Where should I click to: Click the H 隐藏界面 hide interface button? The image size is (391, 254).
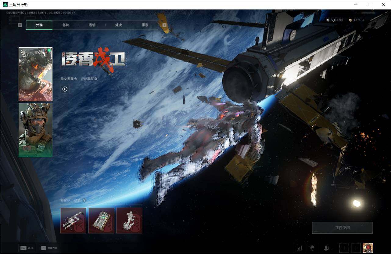(x=49, y=248)
